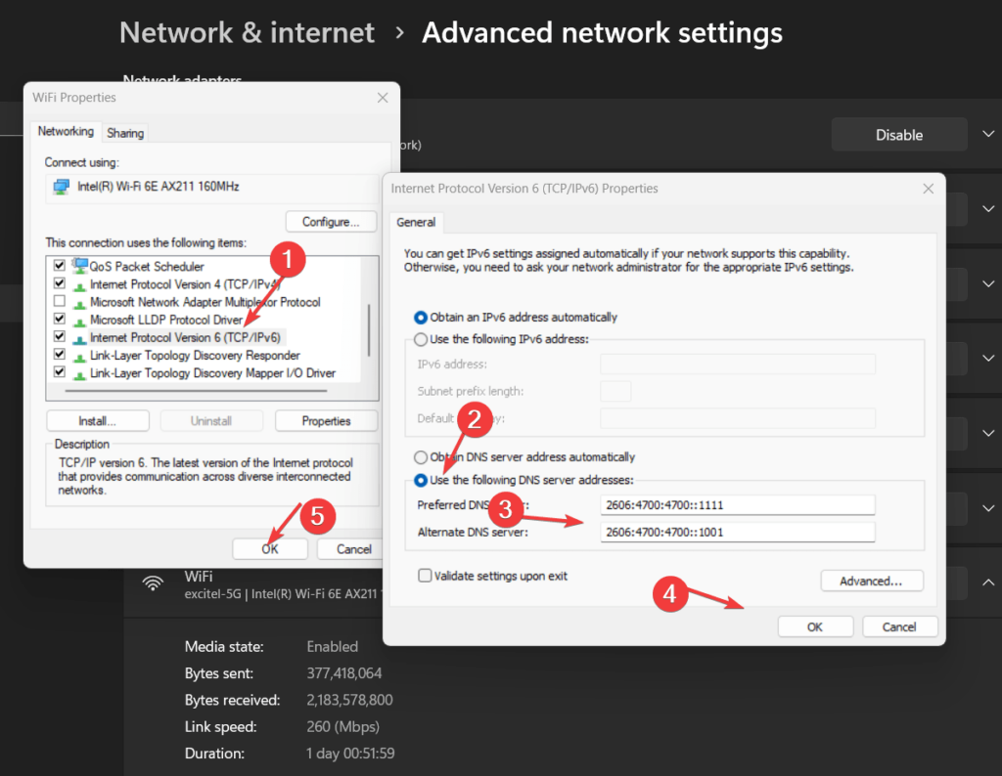Expand the second network adapter chevron
The width and height of the screenshot is (1002, 776).
click(x=988, y=209)
